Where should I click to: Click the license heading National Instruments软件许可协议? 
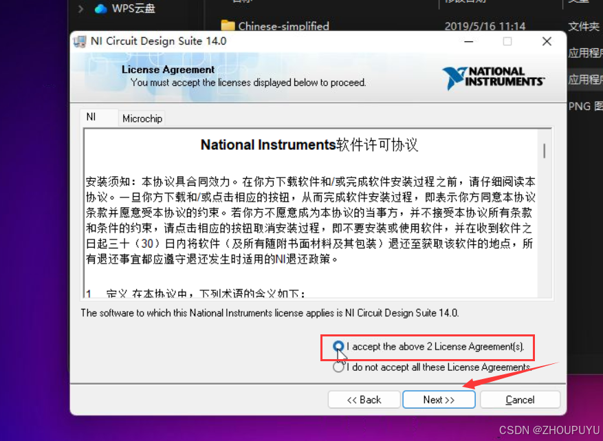(x=309, y=144)
